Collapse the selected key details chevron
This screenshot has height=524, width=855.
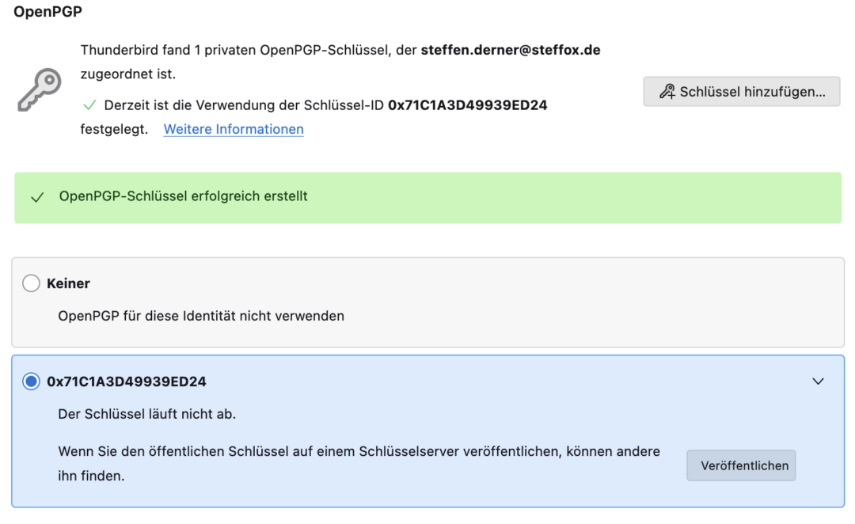click(818, 382)
